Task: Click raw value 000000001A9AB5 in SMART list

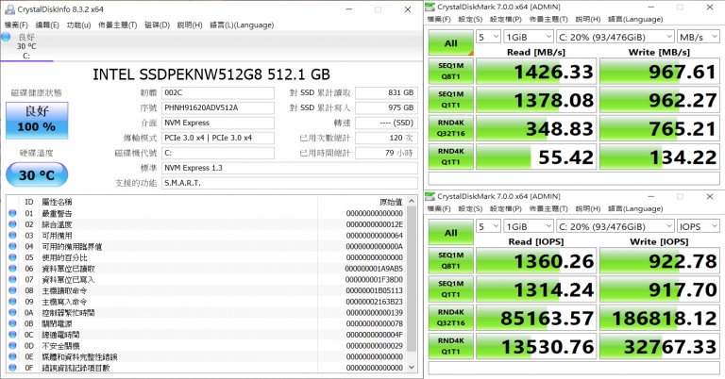Action: click(374, 269)
